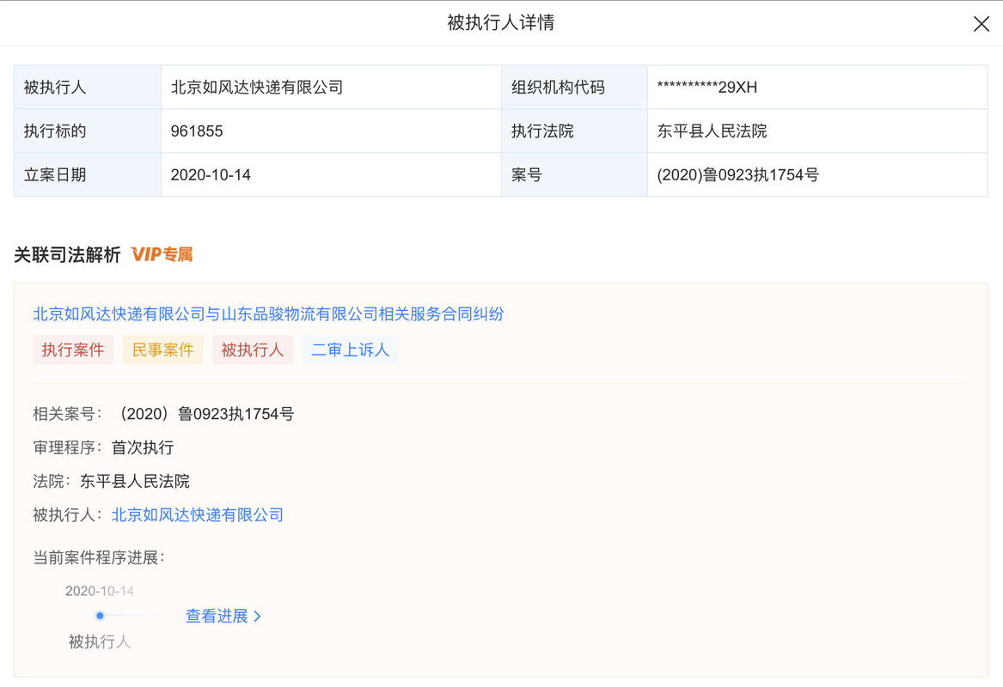The height and width of the screenshot is (687, 1003).
Task: Open the 北京如风达快递有限公司与山东品骏物流有限公司 case link
Action: click(267, 314)
